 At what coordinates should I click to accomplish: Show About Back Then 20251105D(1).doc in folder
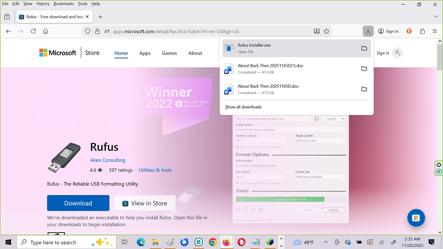tap(364, 68)
